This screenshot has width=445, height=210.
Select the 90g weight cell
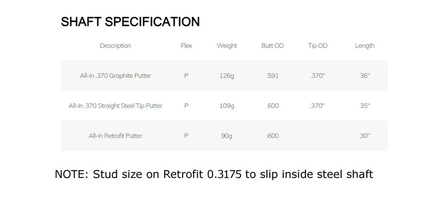click(x=226, y=136)
